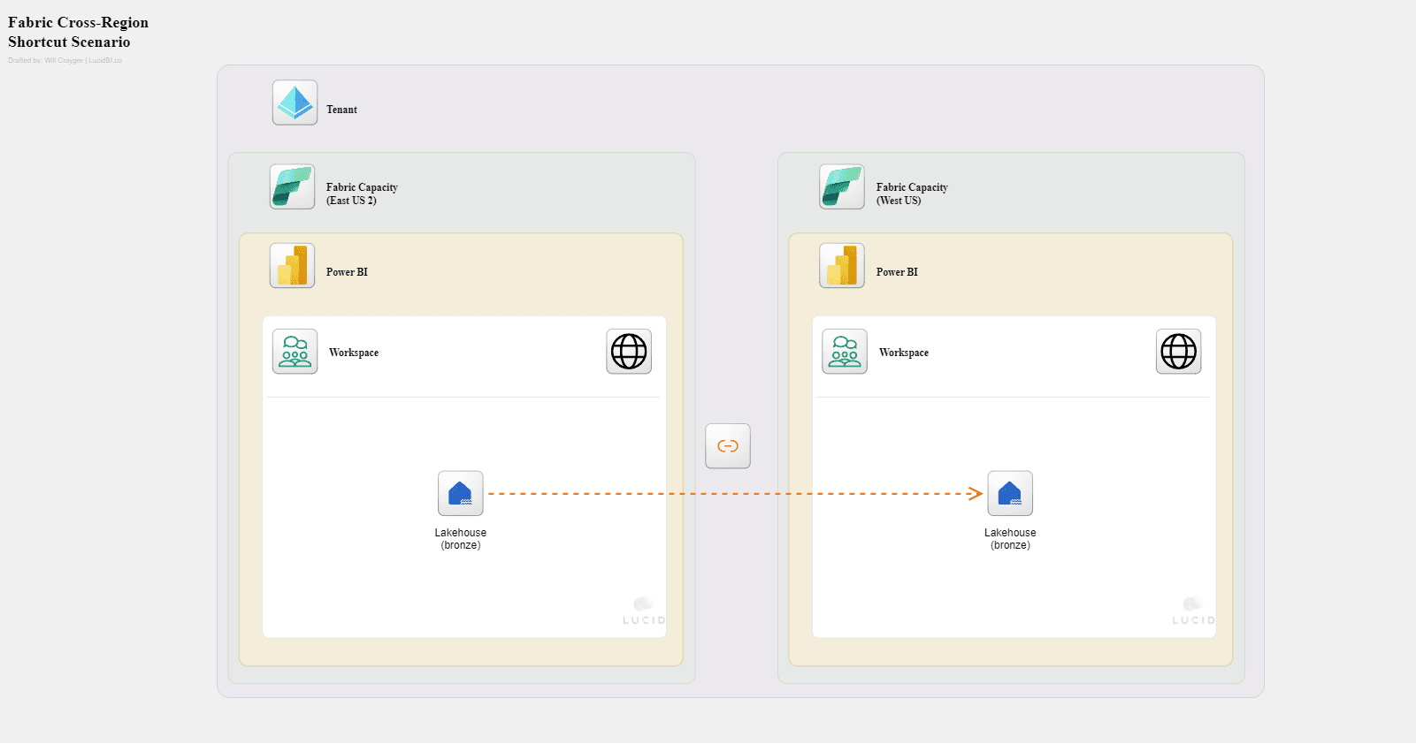
Task: Select the Workspace people icon in West US
Action: tap(845, 352)
